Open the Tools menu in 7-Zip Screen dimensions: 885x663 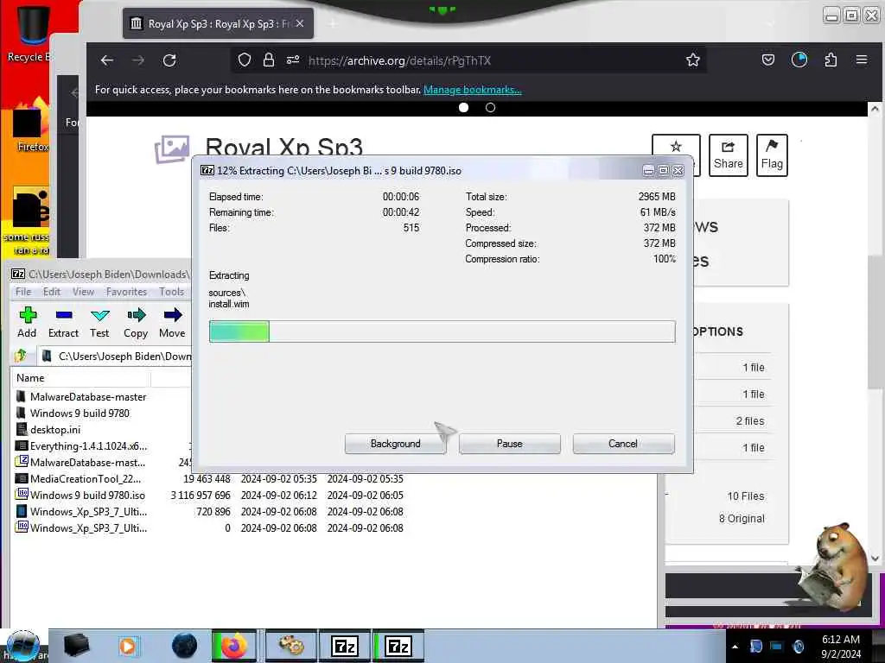(171, 292)
